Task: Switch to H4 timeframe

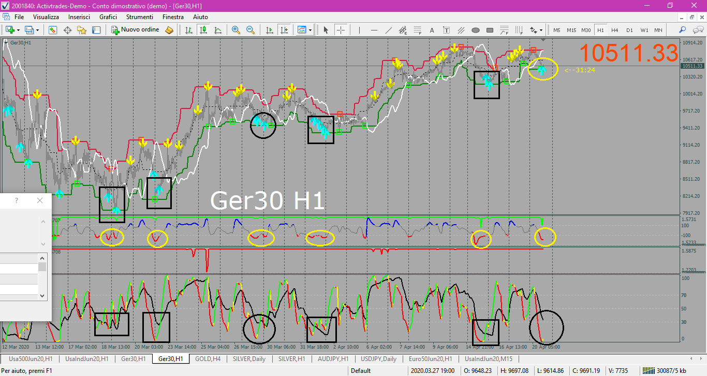Action: point(615,30)
